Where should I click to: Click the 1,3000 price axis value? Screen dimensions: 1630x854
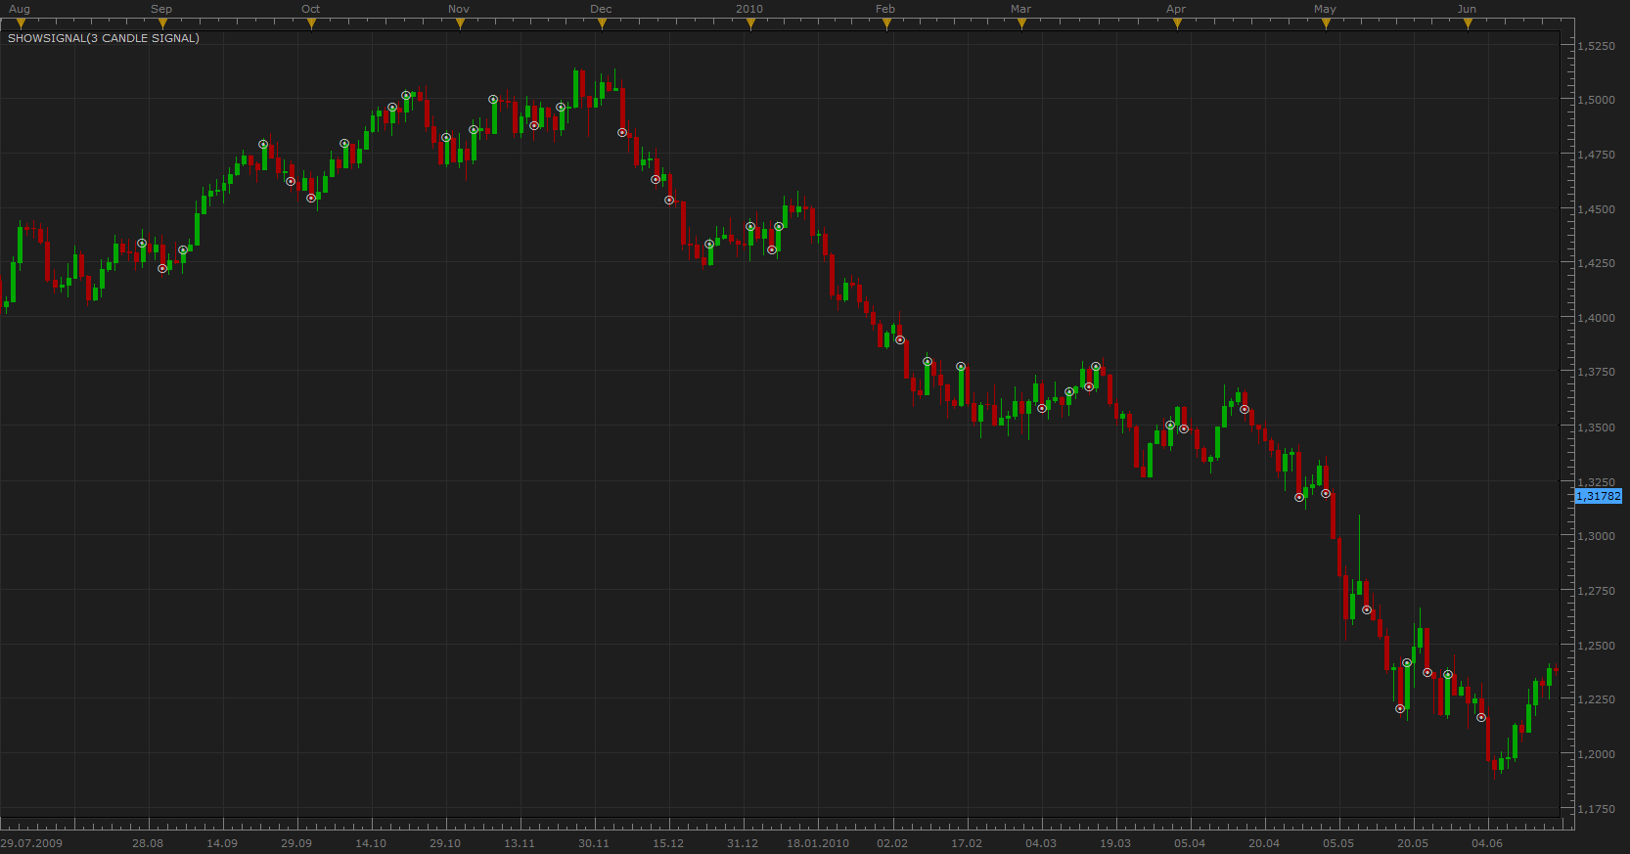click(1596, 536)
